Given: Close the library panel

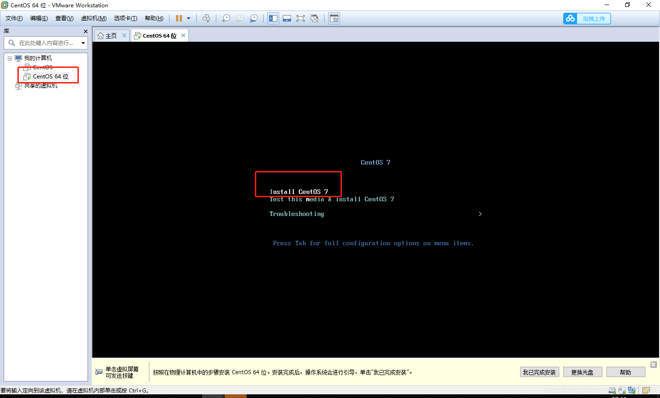Looking at the screenshot, I should pos(86,31).
